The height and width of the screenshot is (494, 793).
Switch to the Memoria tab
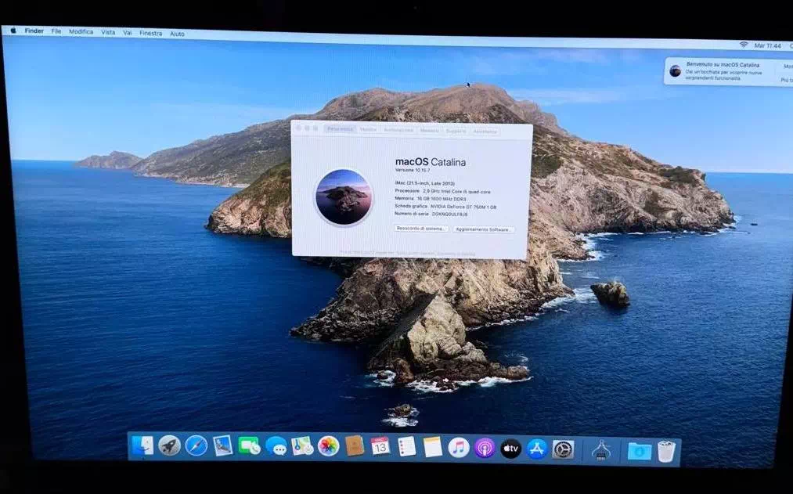tap(429, 131)
